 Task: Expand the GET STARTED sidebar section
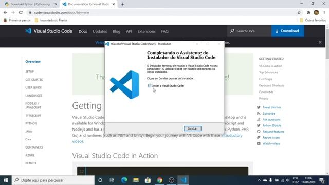pyautogui.click(x=34, y=80)
